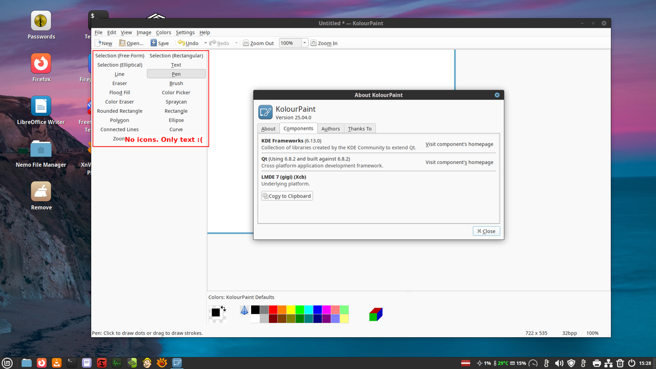This screenshot has width=656, height=369.
Task: Open the View menu
Action: [x=126, y=32]
